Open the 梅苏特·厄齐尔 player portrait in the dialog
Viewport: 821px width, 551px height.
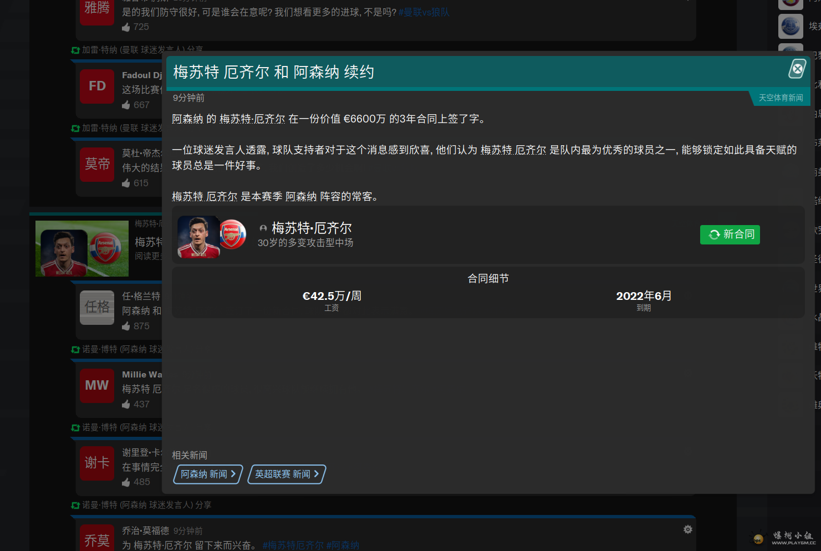click(198, 237)
